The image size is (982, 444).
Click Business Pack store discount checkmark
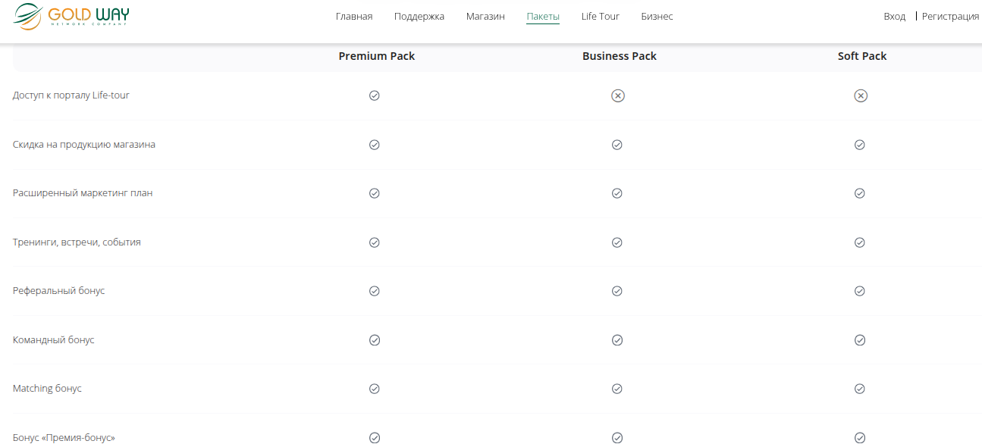tap(617, 145)
